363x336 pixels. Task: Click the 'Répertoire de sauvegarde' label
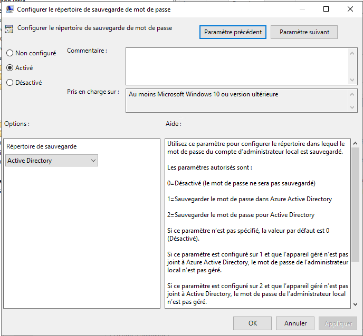[42, 146]
